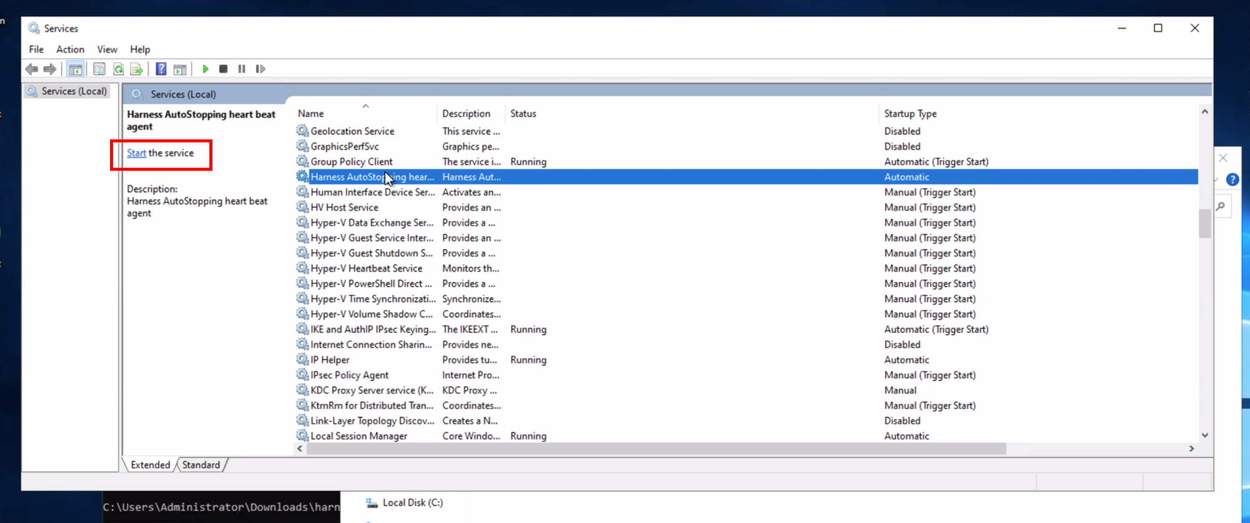Open the blue Help toolbar icon
This screenshot has height=523, width=1250.
pos(161,69)
